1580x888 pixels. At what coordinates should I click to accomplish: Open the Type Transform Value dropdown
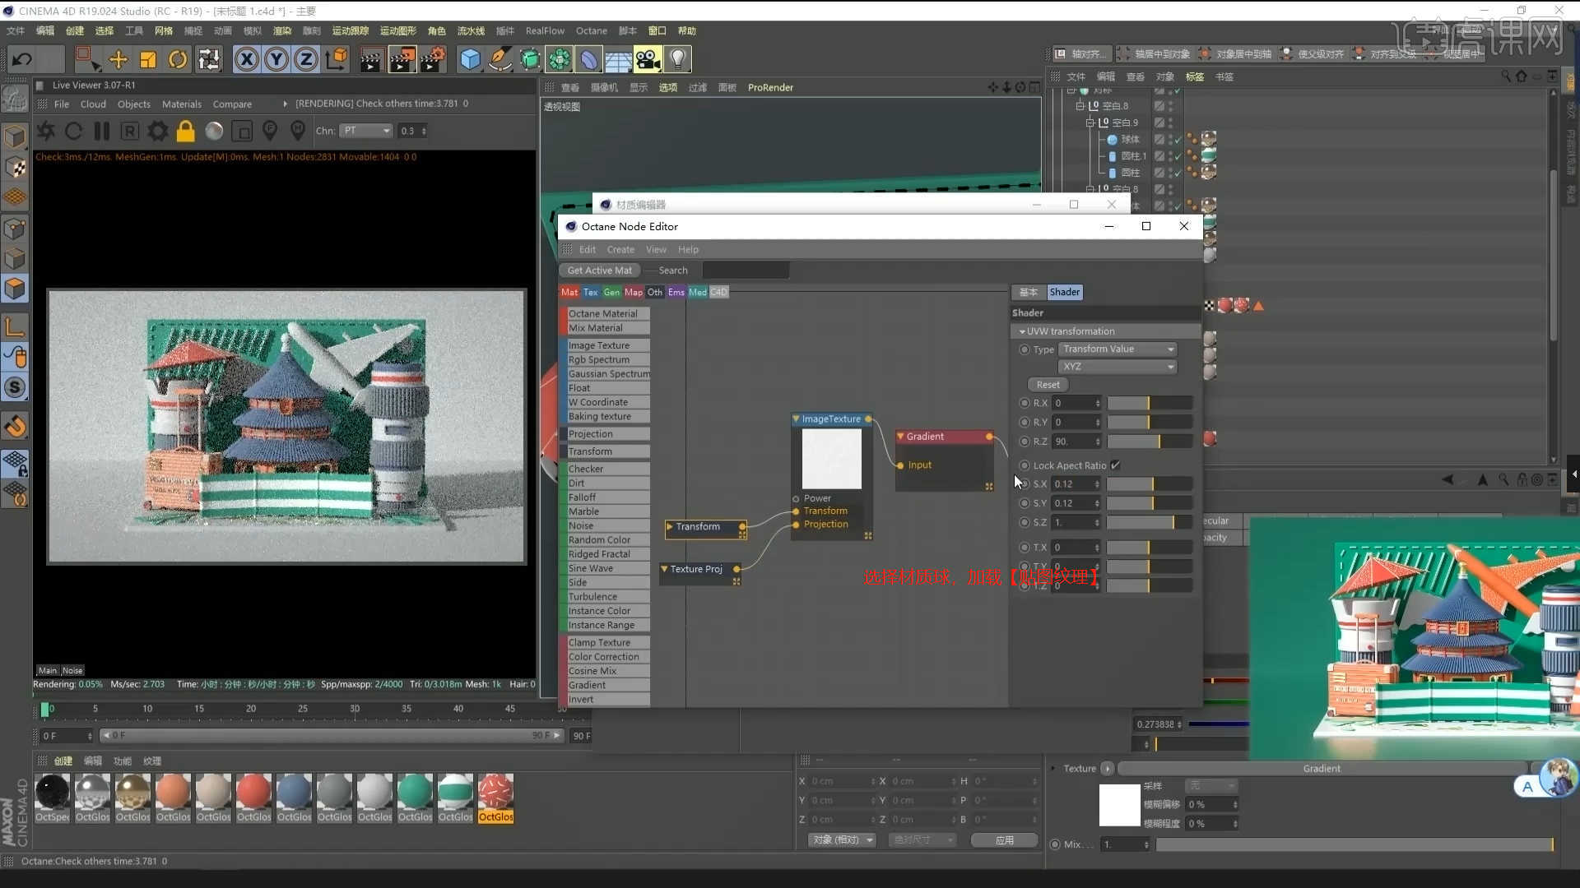pyautogui.click(x=1118, y=349)
